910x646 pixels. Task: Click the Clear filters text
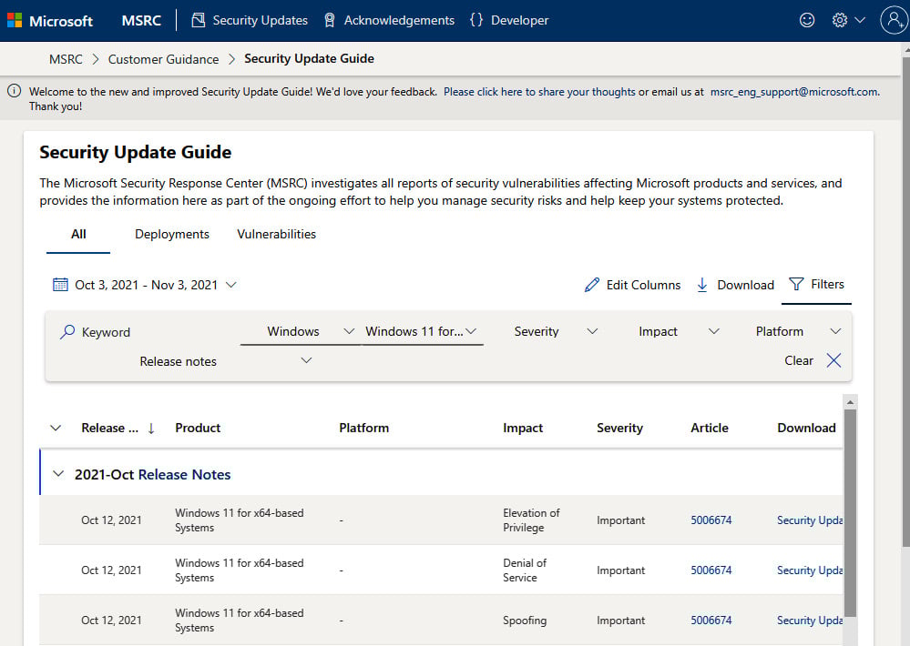point(799,360)
